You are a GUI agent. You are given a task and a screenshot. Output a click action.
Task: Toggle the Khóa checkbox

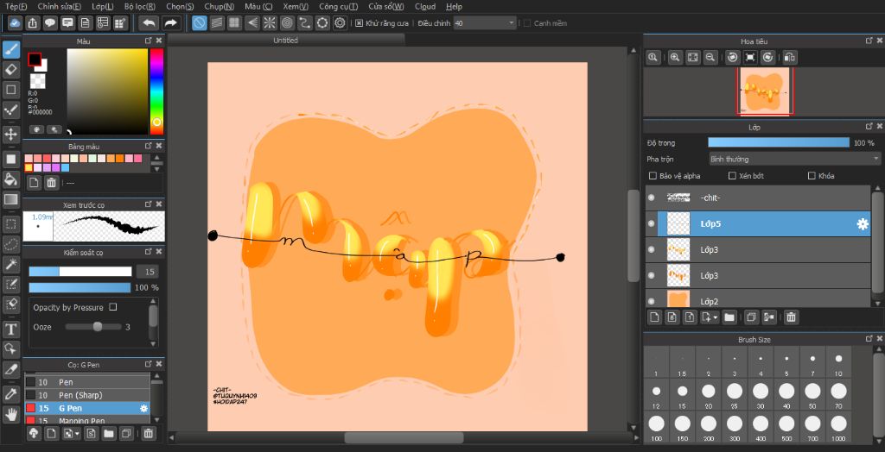coord(812,176)
